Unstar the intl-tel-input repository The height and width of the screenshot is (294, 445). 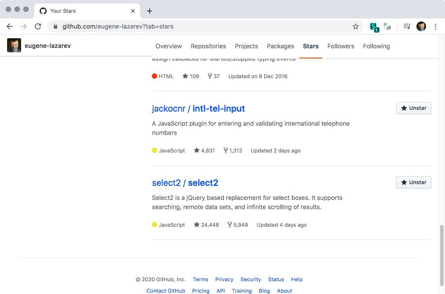(x=413, y=108)
